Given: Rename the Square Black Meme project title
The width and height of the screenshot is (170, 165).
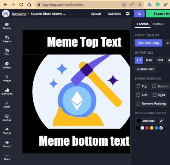Looking at the screenshot, I should click(48, 14).
